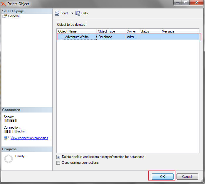This screenshot has height=184, width=205.
Task: Select the General page icon
Action: click(x=5, y=16)
